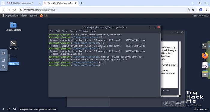Click the date and time in VM panel
Image resolution: width=210 pixels, height=112 pixels.
click(x=201, y=16)
